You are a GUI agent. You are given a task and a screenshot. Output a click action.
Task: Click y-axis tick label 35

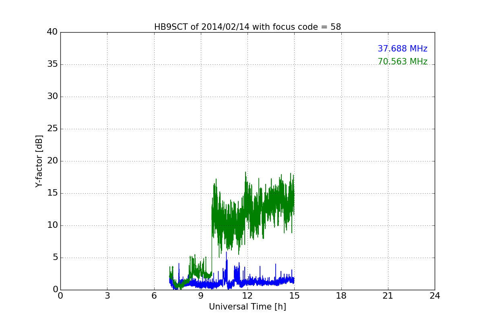tap(52, 64)
